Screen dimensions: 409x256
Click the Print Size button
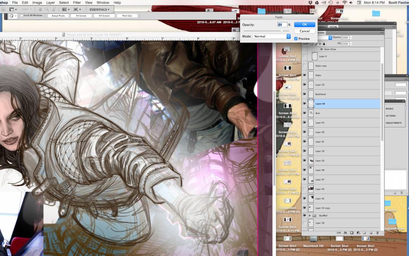coord(127,16)
